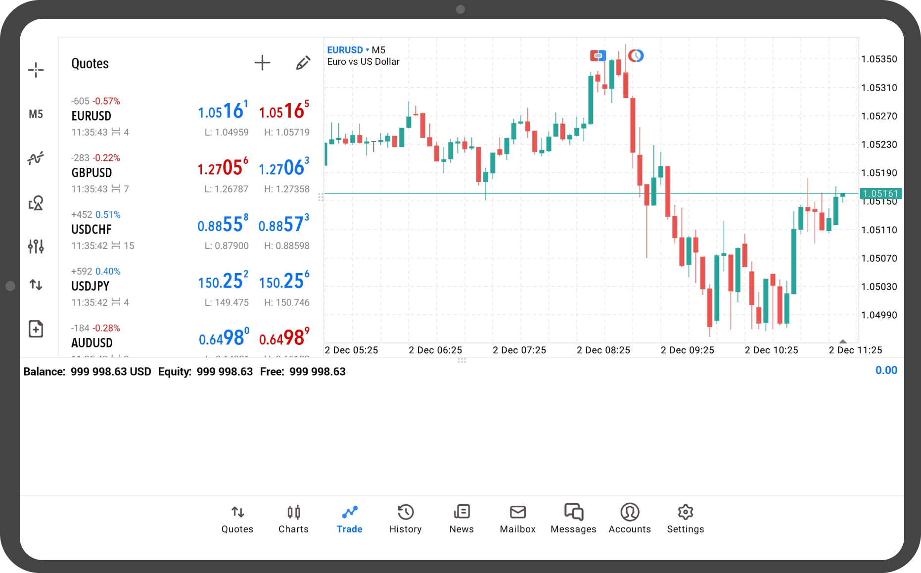
Task: Click the 1.05161 current price label
Action: coord(881,193)
